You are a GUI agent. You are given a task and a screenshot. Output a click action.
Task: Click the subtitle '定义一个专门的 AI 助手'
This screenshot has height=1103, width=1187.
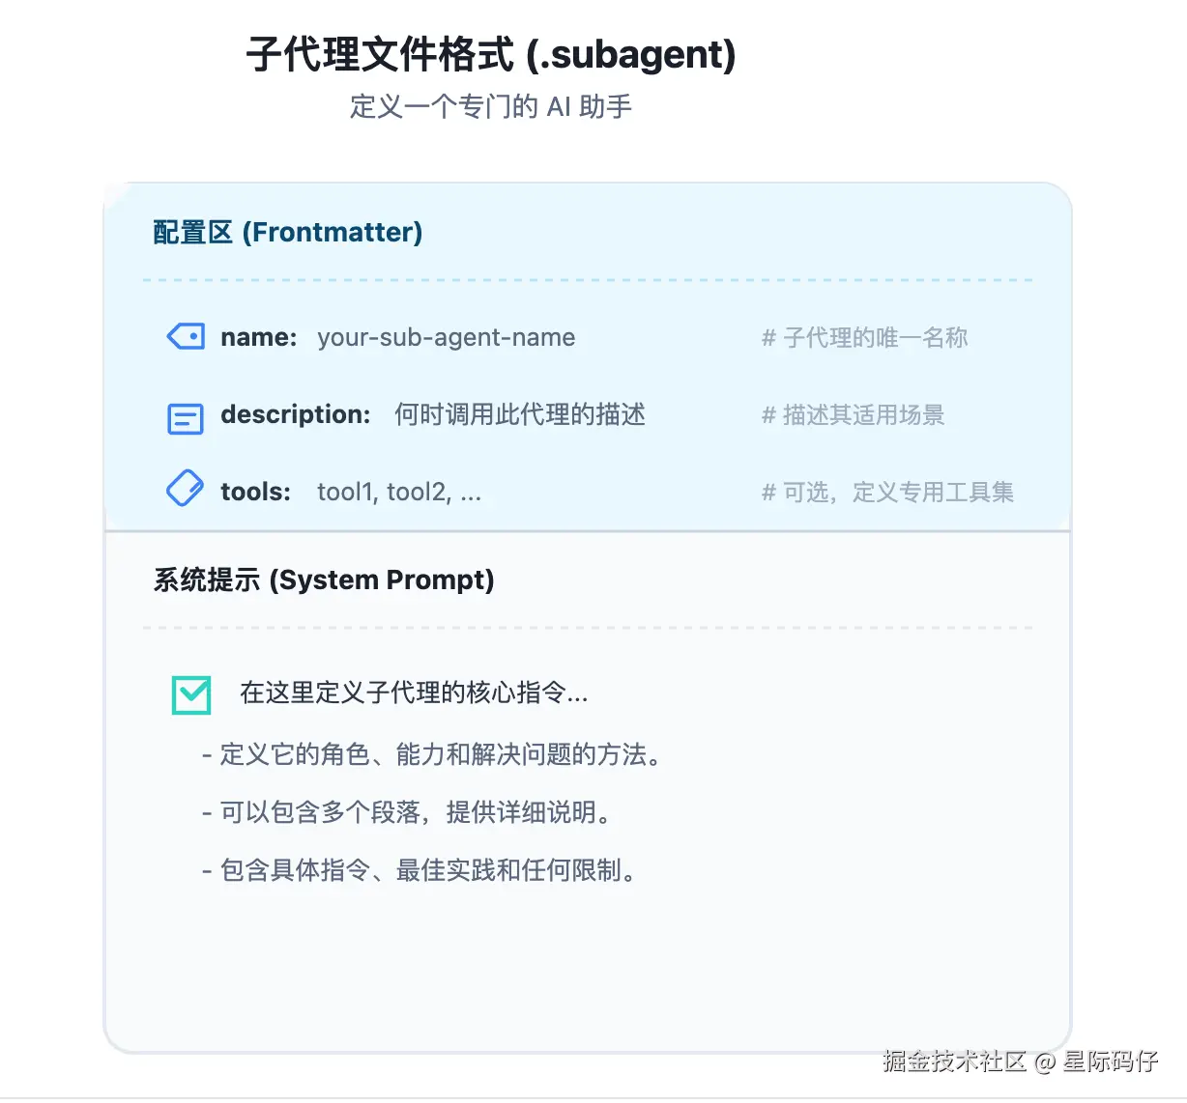point(491,106)
